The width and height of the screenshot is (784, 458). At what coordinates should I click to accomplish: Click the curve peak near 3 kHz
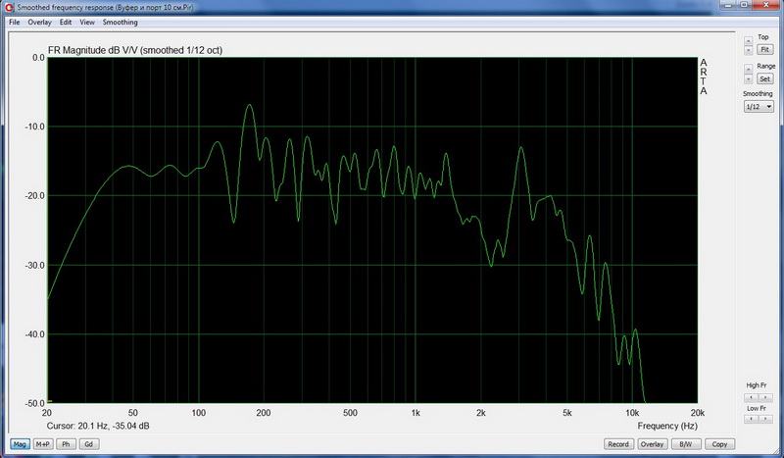tap(521, 148)
